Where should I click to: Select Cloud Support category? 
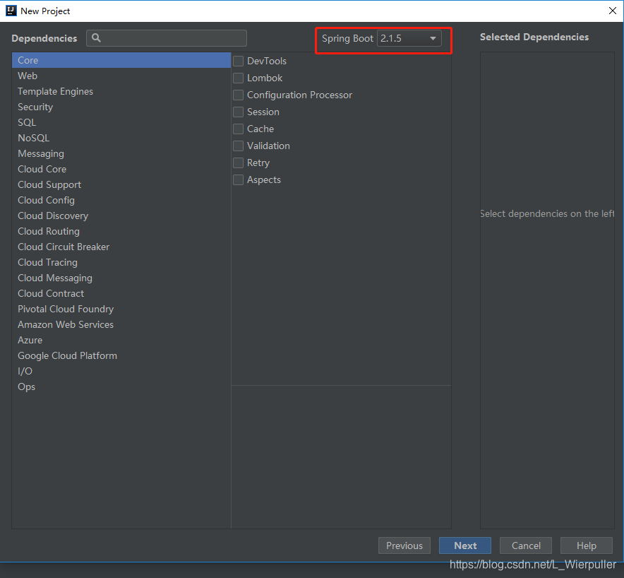click(121, 184)
